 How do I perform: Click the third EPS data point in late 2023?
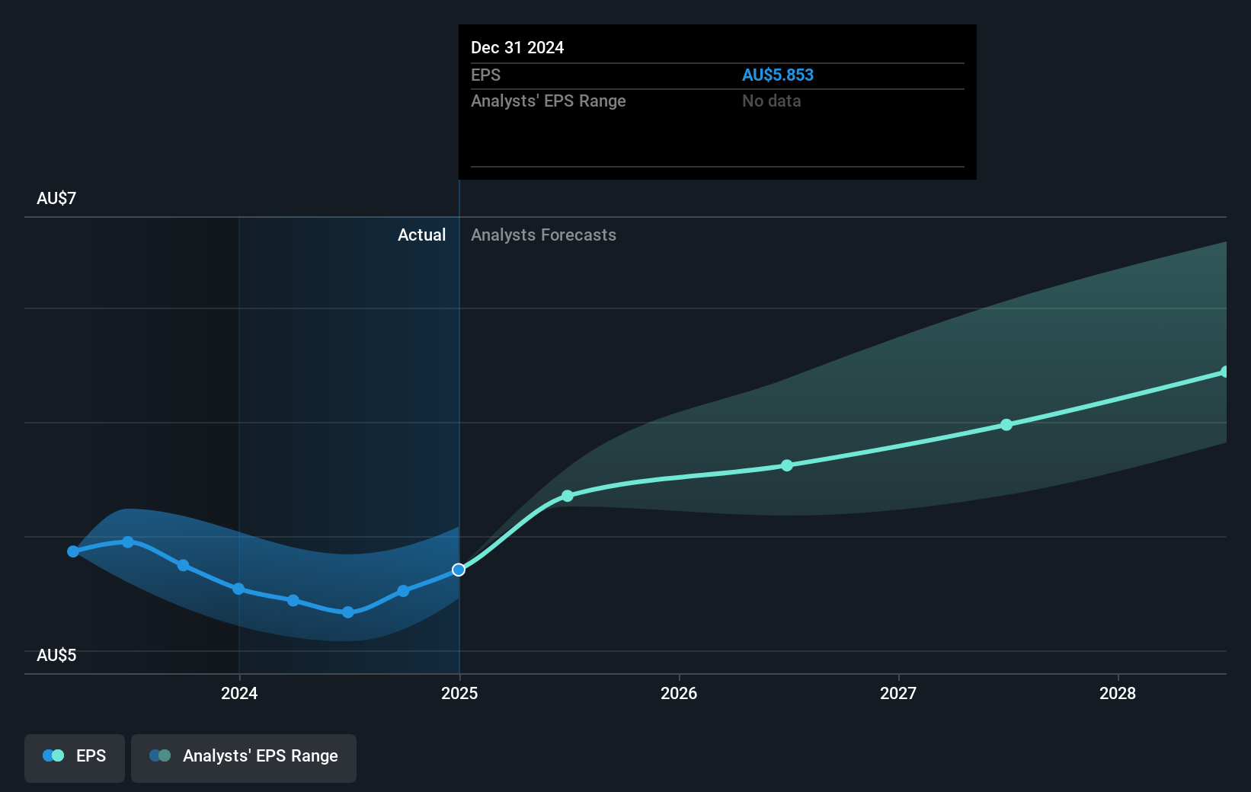[184, 565]
